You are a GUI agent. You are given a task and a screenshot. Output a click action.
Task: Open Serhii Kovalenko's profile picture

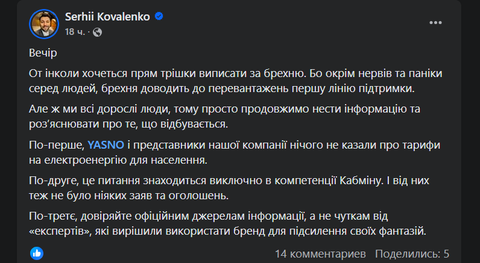point(43,22)
